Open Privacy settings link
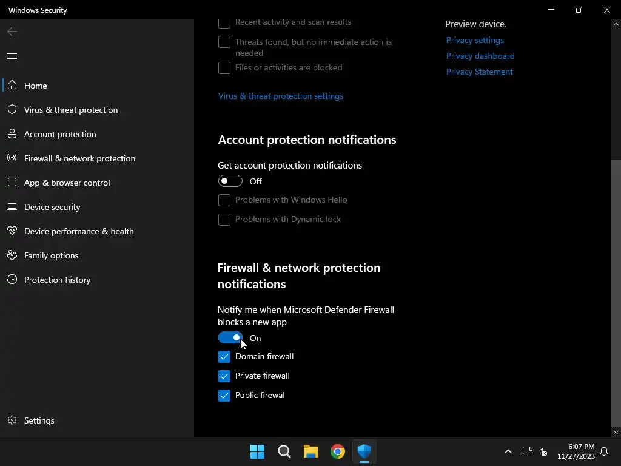This screenshot has width=621, height=466. click(475, 40)
